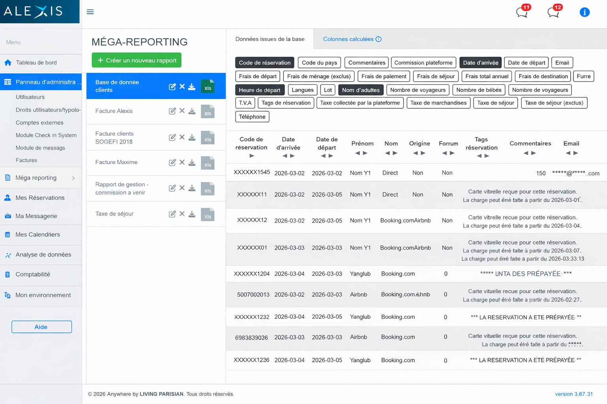This screenshot has height=404, width=607.
Task: Click the blue information icon in the header
Action: (584, 12)
